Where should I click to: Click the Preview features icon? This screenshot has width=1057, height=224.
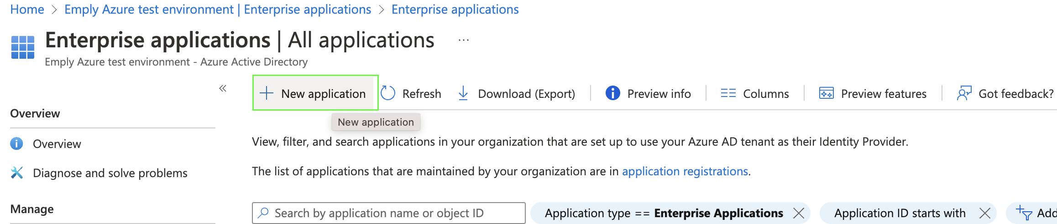[826, 93]
